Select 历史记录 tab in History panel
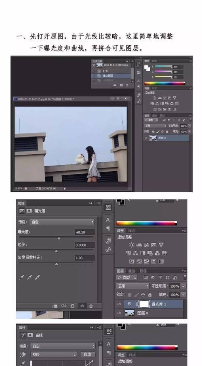Screen dimensions: 202x366 point(97,61)
